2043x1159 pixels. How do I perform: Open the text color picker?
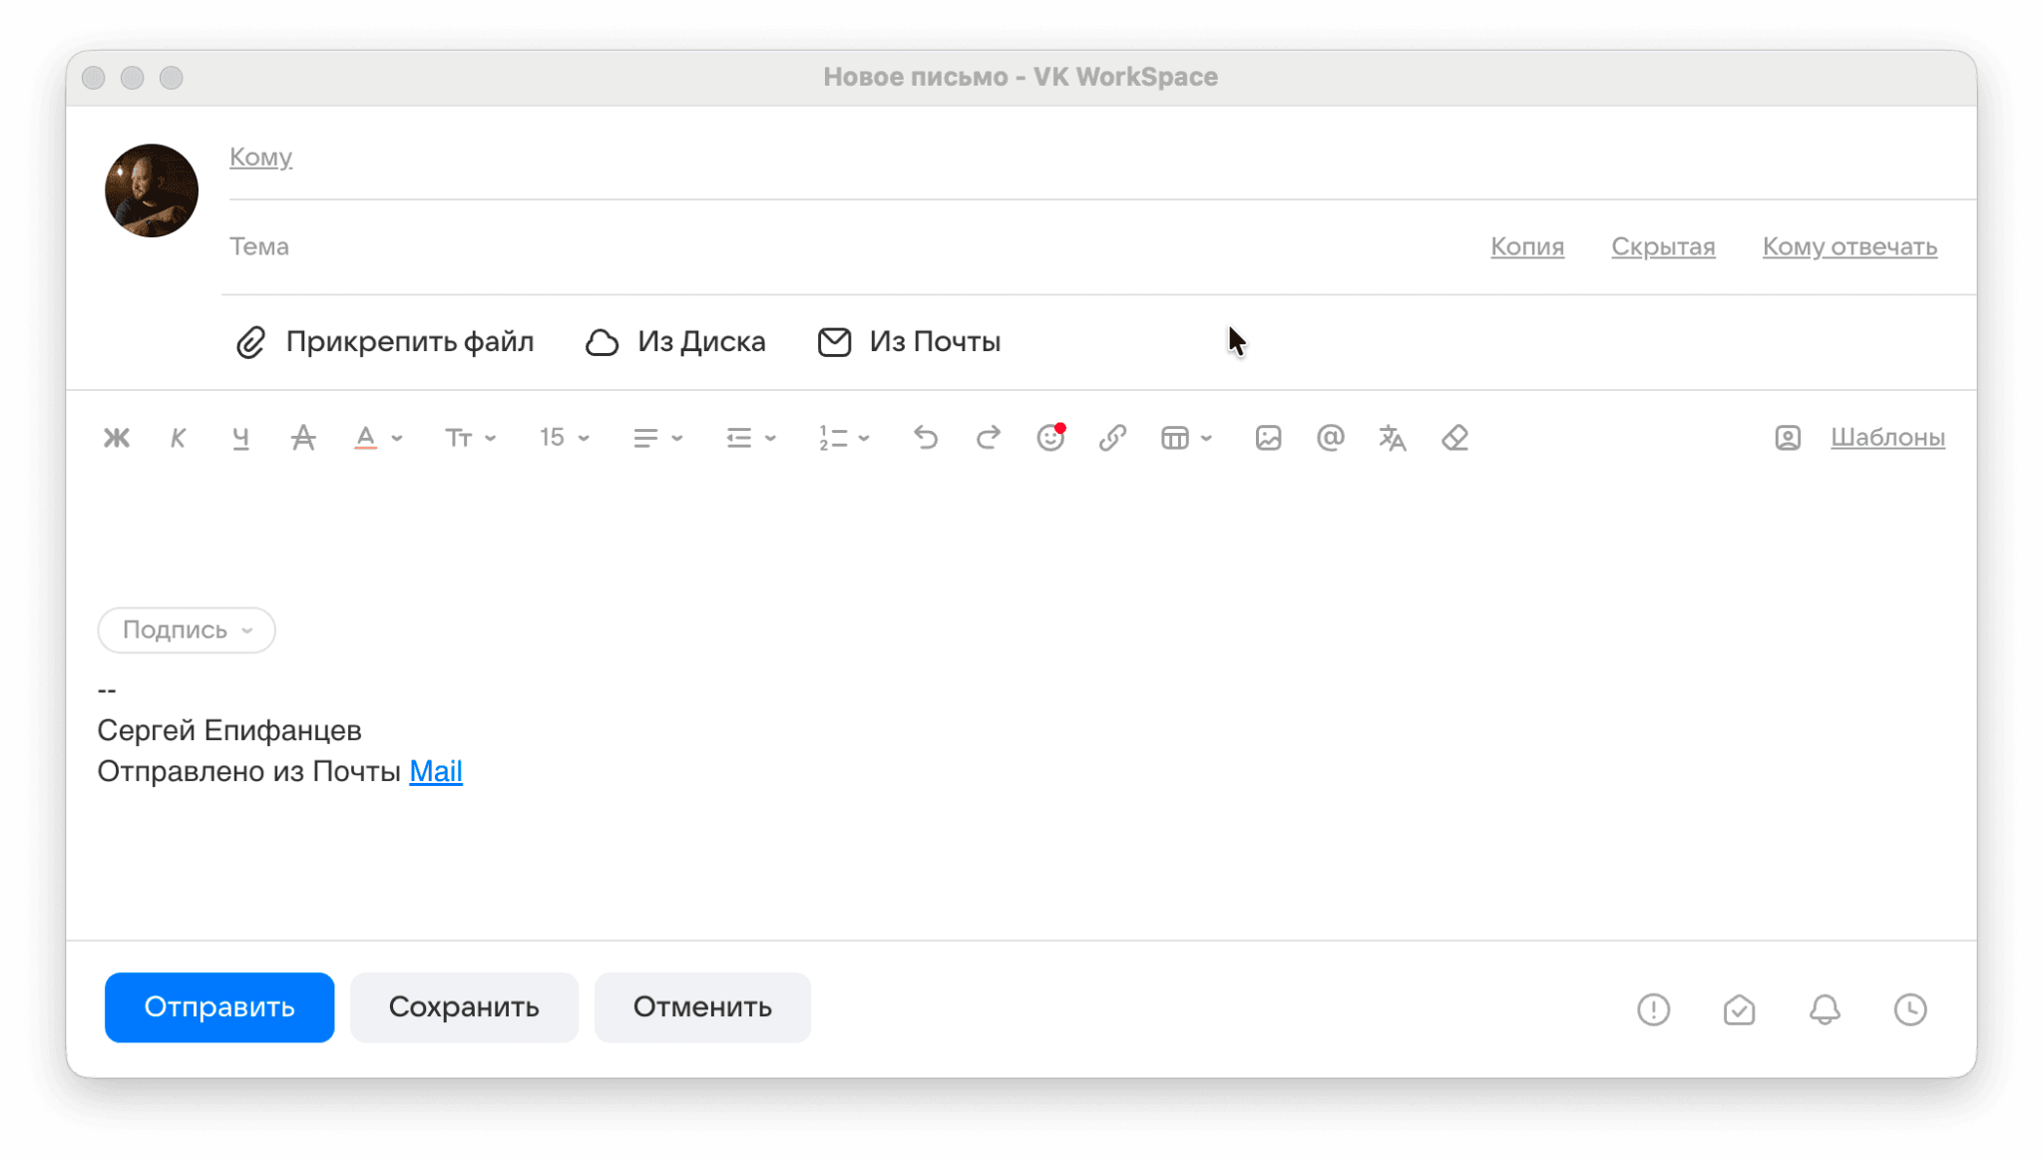[378, 438]
